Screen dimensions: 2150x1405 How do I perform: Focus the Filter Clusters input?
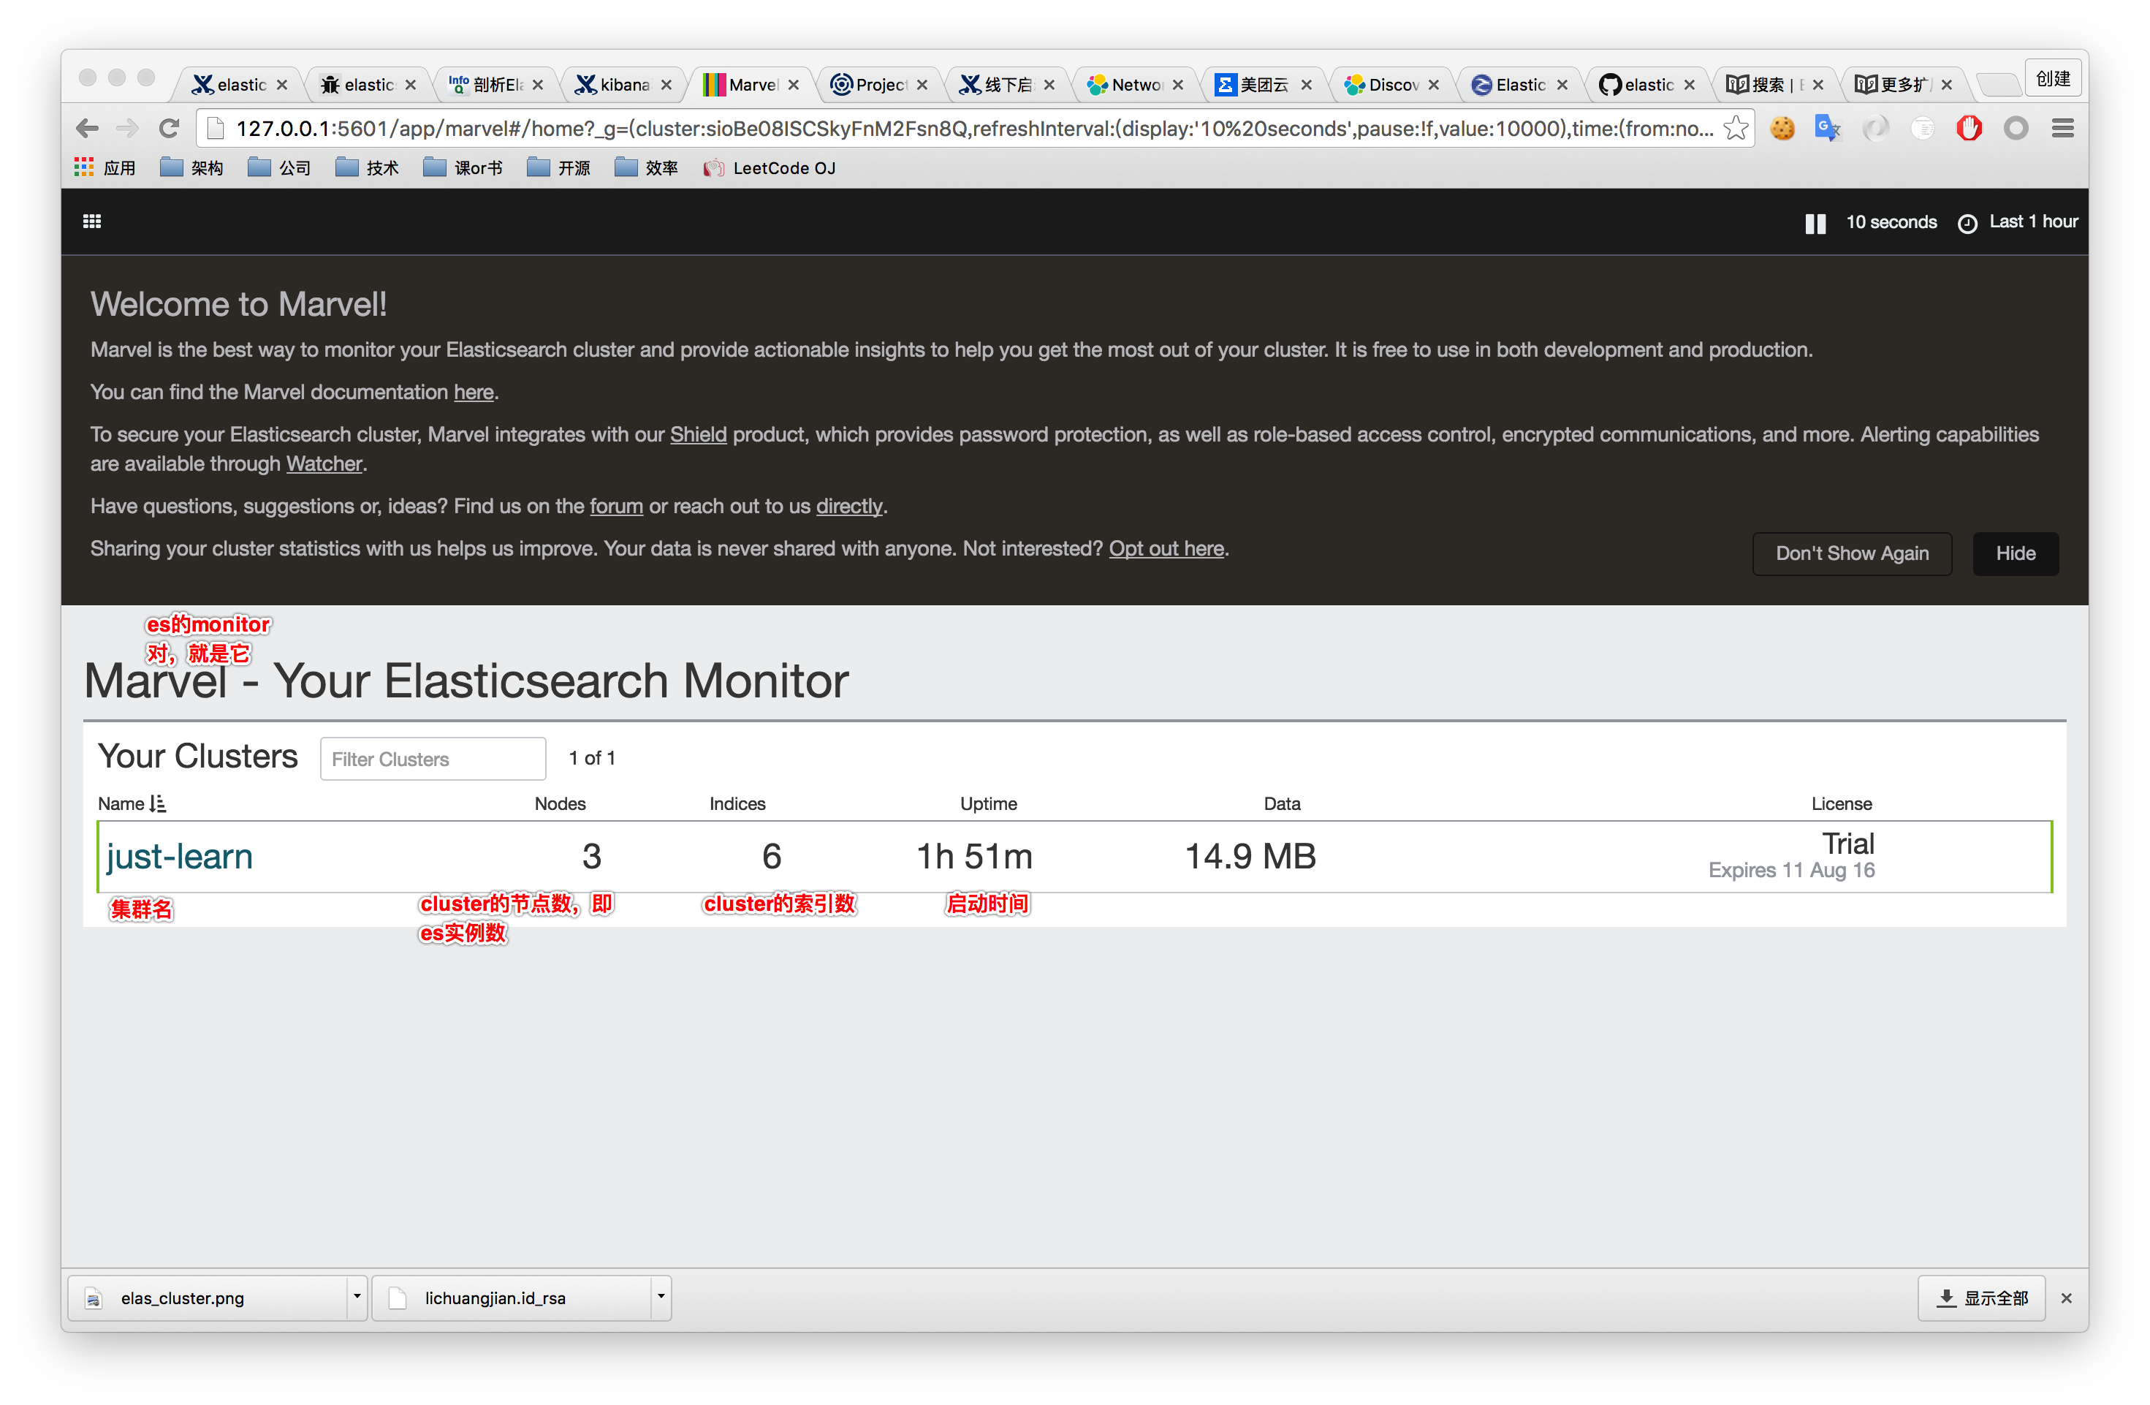pos(433,758)
